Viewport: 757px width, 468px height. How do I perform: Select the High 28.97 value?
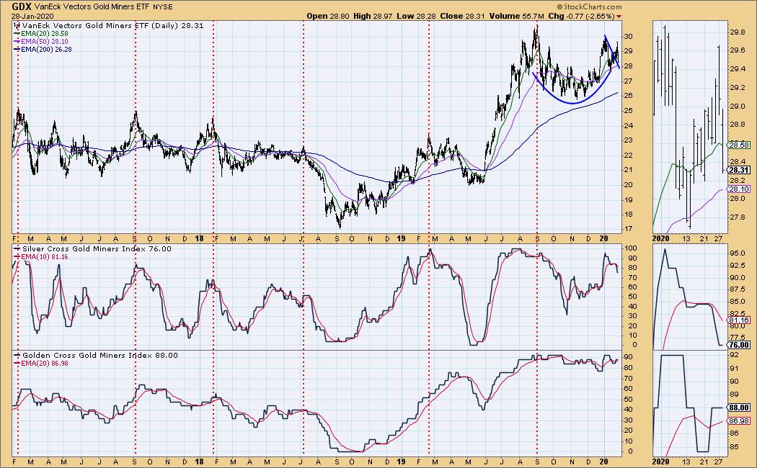[x=373, y=16]
